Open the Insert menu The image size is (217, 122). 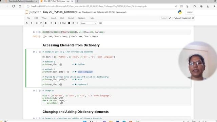pos(53,18)
